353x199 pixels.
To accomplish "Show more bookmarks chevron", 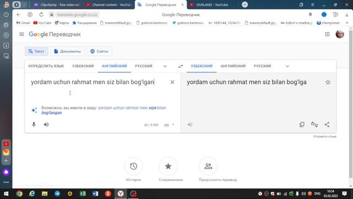I will (x=347, y=23).
